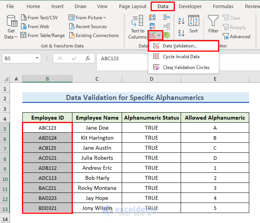Expand the Name Box dropdown arrow
Viewport: 260px width, 223px height.
click(x=37, y=58)
